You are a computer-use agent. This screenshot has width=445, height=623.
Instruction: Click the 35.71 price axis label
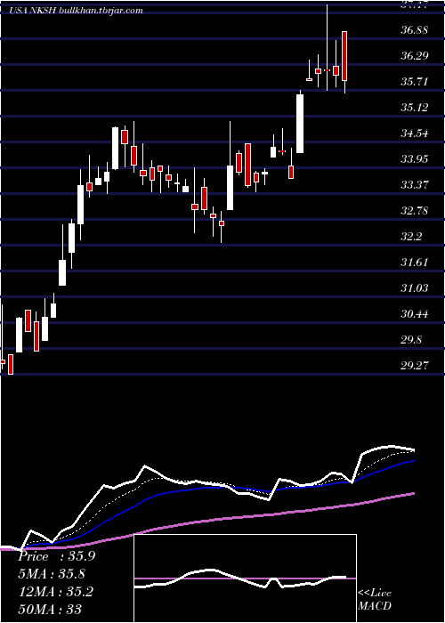point(415,82)
